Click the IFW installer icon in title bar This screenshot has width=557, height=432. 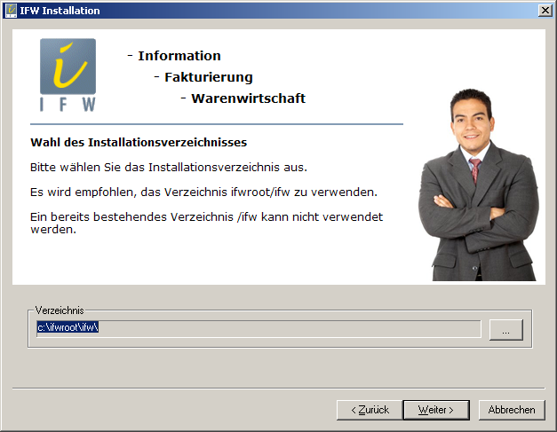click(x=11, y=10)
